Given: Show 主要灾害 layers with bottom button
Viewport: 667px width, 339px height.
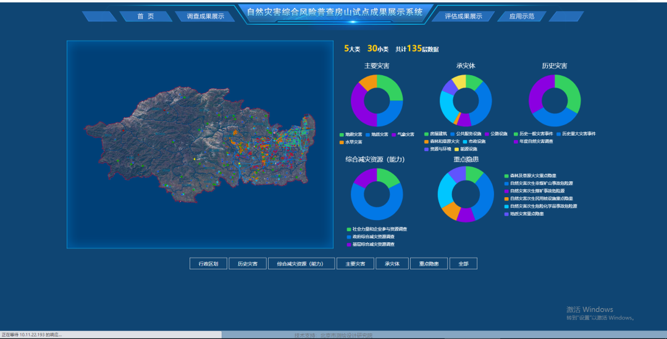Looking at the screenshot, I should [x=355, y=264].
